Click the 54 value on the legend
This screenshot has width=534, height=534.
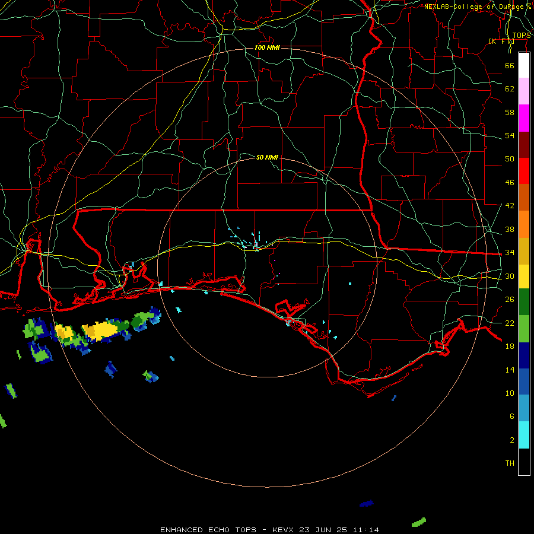pos(510,135)
